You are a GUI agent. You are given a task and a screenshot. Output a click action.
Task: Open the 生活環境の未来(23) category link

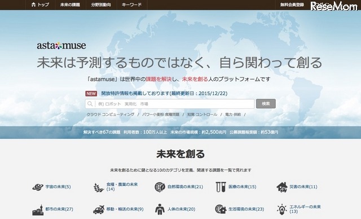(246, 209)
